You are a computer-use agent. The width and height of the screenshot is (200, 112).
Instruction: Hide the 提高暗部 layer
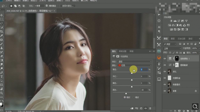165,65
